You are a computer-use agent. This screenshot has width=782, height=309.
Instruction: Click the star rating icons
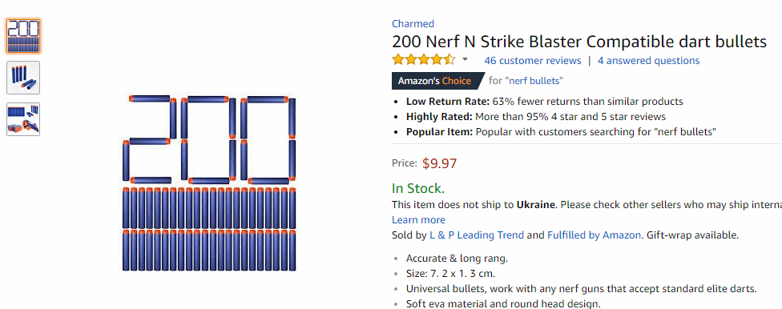(423, 60)
